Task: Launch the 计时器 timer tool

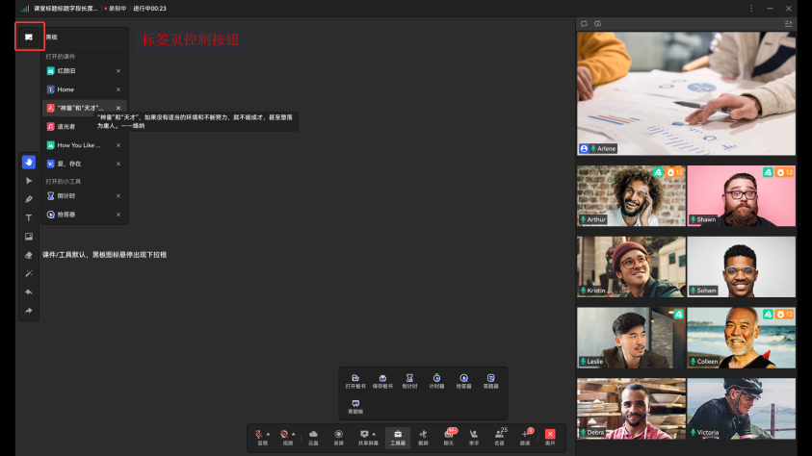Action: [x=436, y=382]
